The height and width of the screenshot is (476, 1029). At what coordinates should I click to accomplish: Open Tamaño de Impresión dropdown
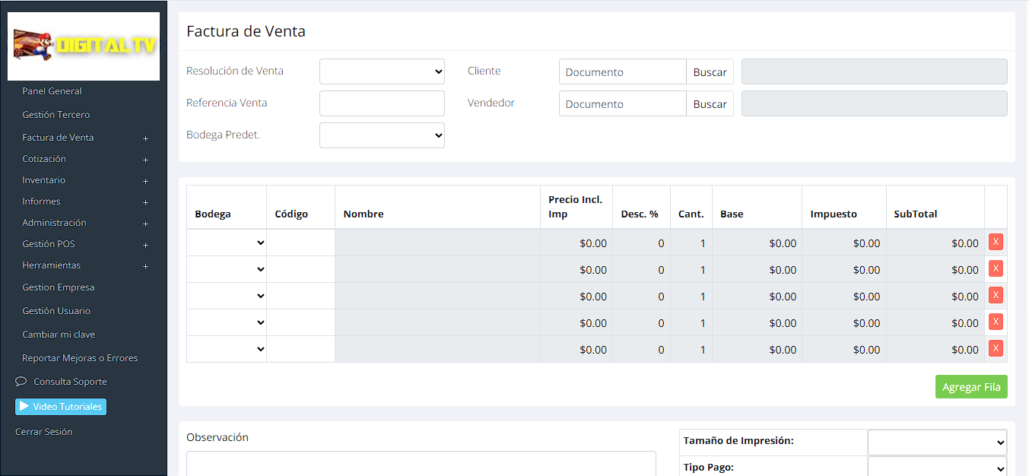tap(936, 442)
